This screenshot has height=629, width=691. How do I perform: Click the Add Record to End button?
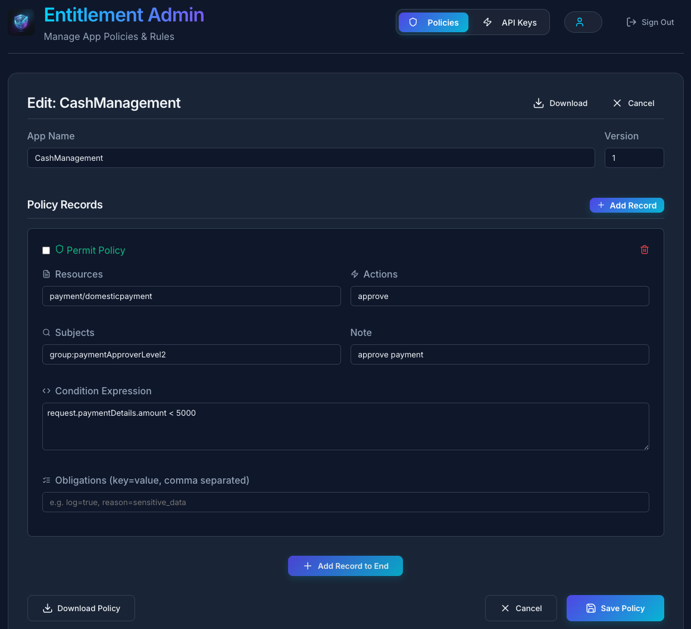coord(345,565)
